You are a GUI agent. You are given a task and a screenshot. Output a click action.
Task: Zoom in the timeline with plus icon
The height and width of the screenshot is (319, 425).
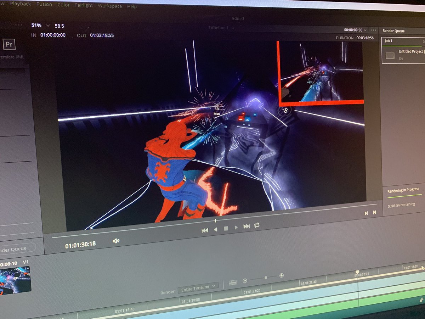tap(282, 275)
